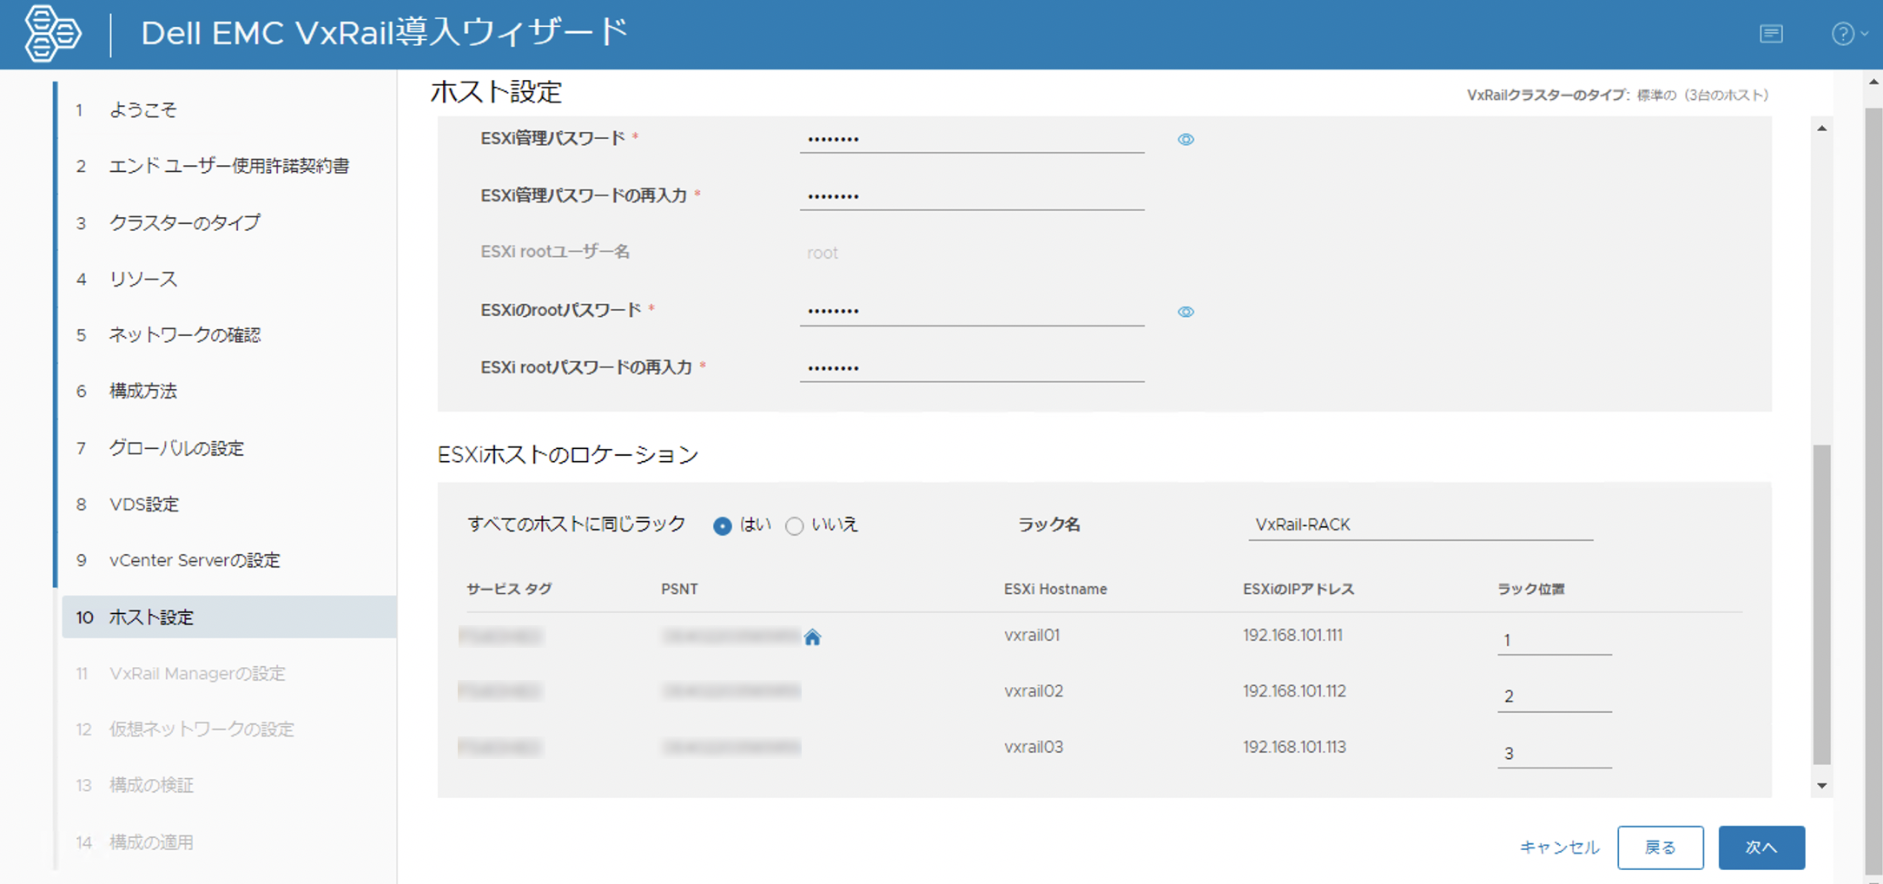
Task: Open step 9 vCenter Serverの設定
Action: click(x=194, y=560)
